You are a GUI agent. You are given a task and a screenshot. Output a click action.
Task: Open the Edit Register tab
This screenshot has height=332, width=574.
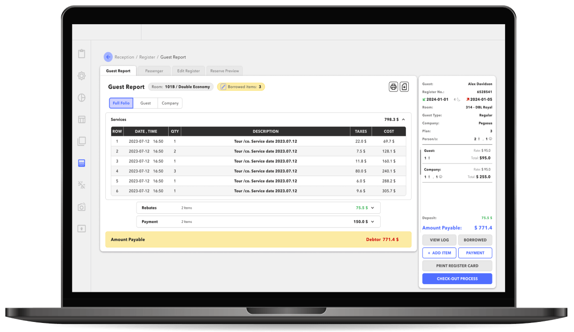tap(188, 71)
